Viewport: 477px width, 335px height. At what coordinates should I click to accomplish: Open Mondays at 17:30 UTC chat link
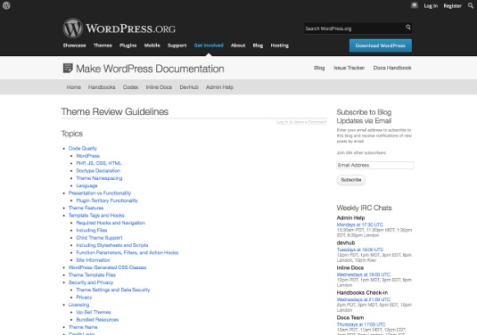359,225
